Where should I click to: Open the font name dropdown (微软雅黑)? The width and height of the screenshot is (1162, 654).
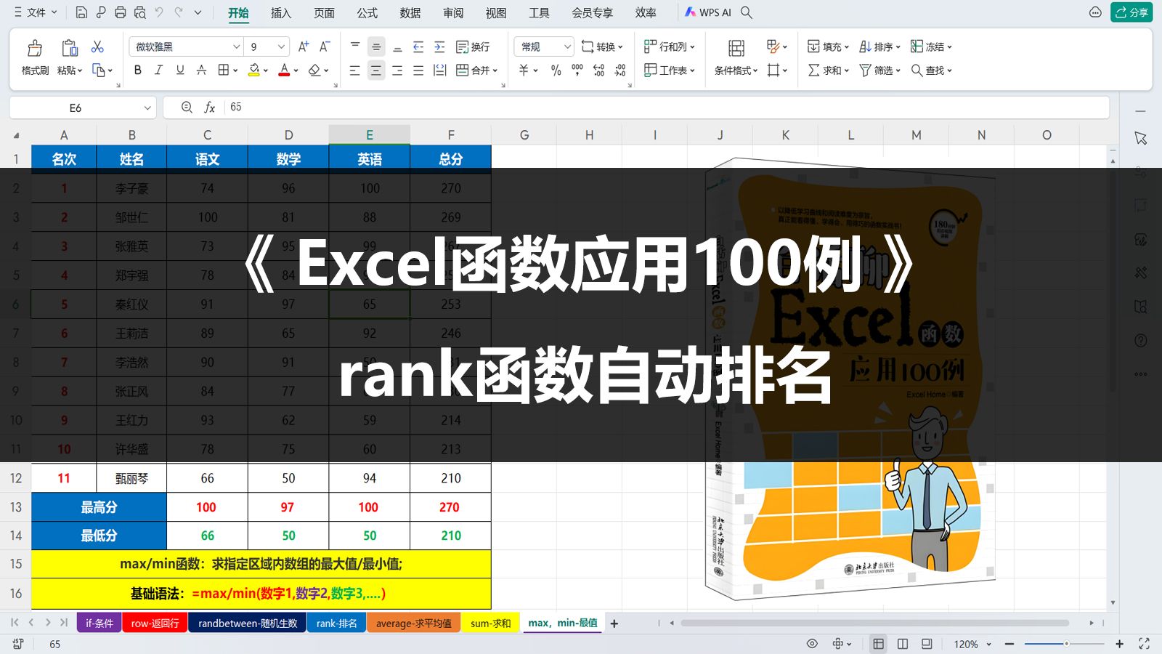click(236, 47)
